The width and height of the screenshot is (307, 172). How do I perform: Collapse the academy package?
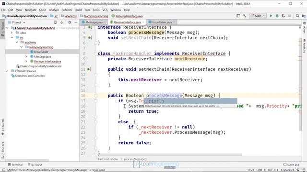(x=17, y=43)
